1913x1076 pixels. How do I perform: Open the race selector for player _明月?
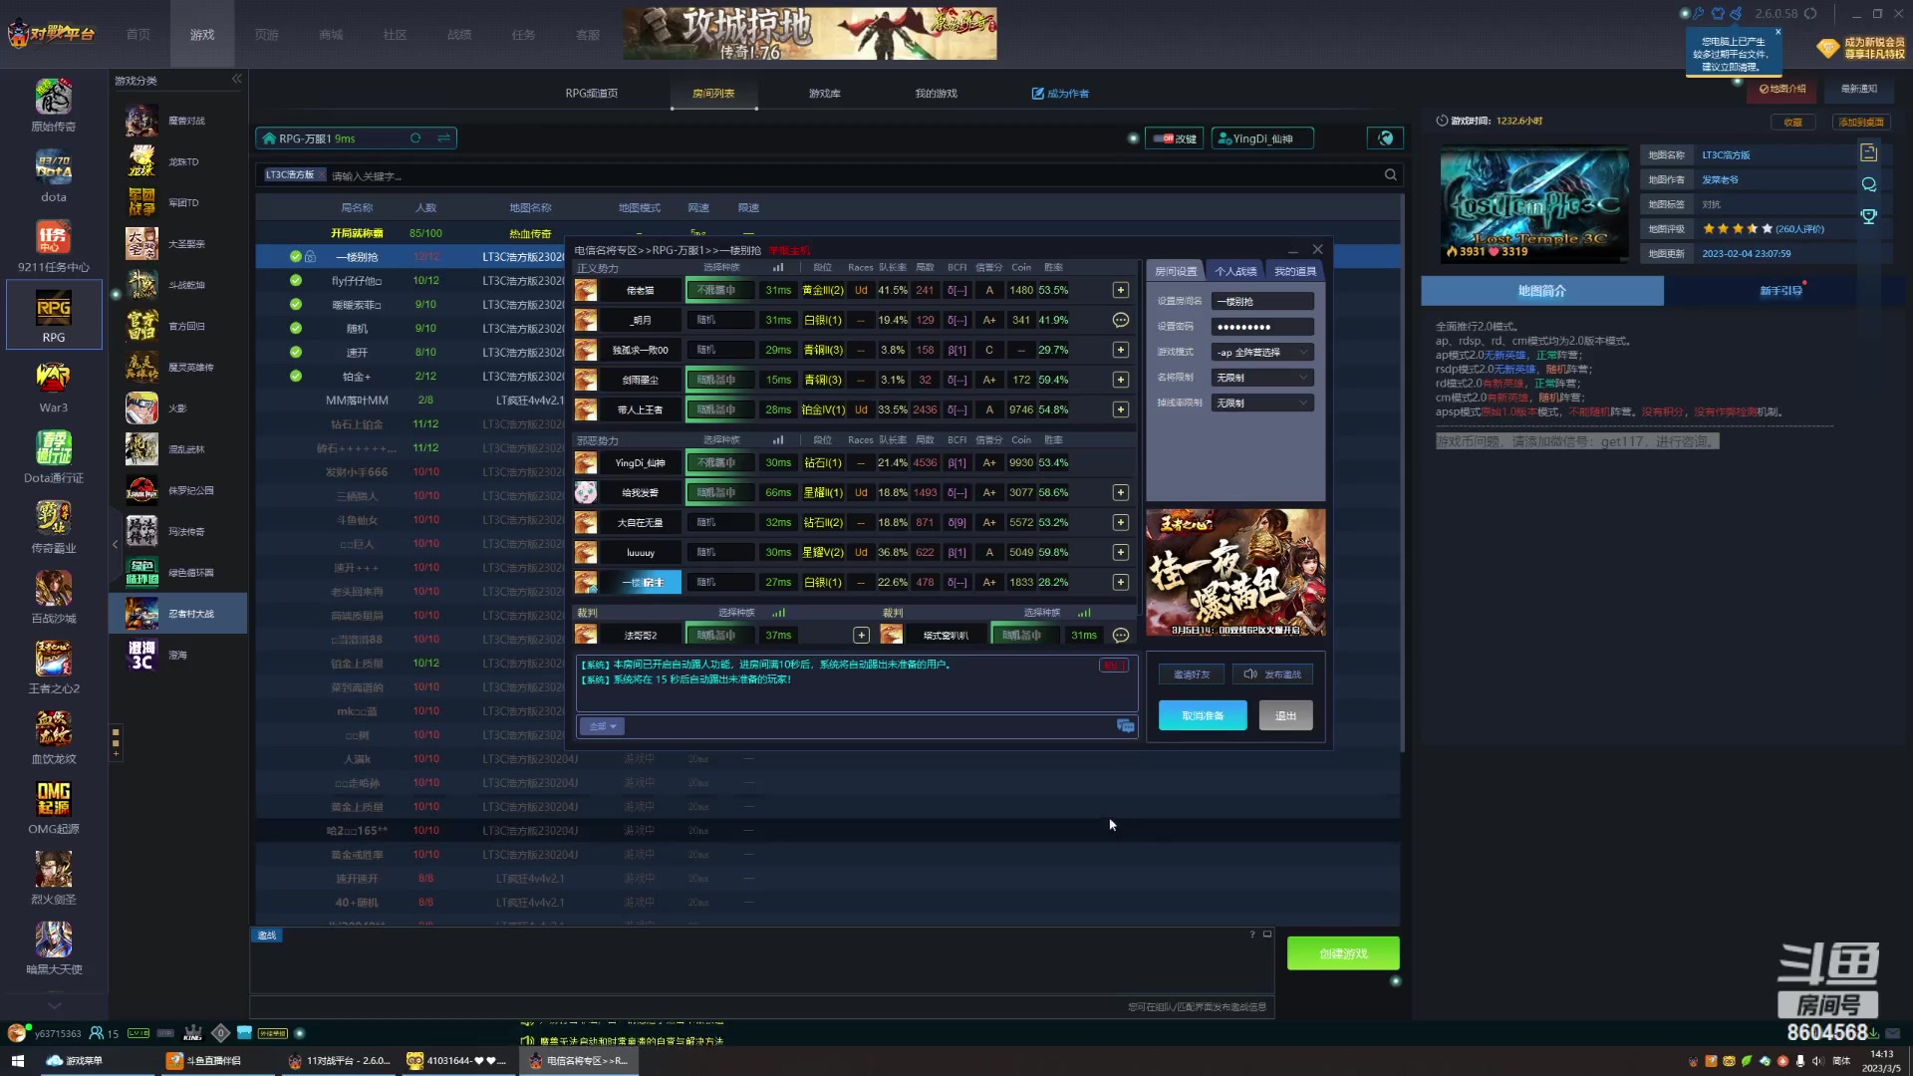(719, 320)
